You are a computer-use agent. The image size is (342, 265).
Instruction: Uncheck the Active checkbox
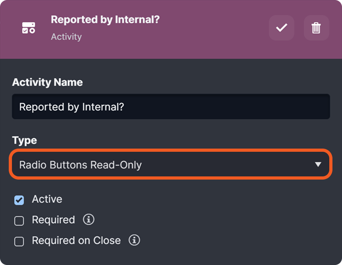click(x=19, y=200)
